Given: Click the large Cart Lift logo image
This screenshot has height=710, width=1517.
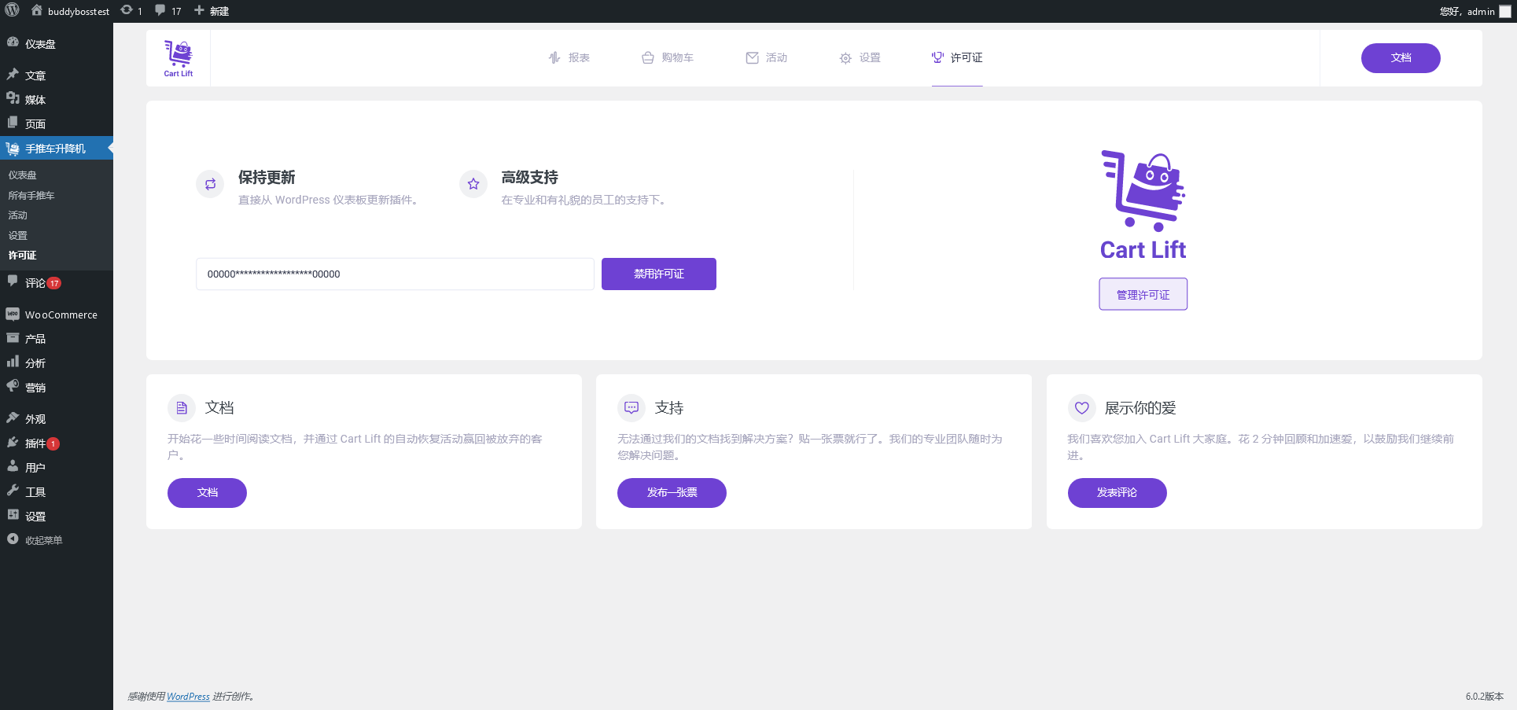Looking at the screenshot, I should pos(1143,205).
